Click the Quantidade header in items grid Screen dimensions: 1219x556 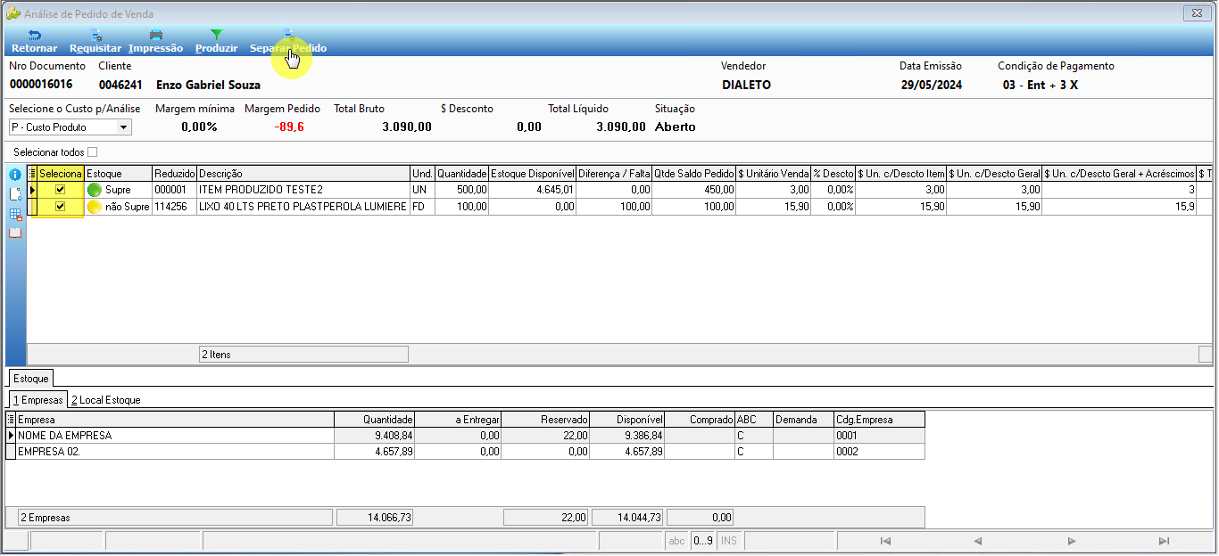click(x=462, y=174)
